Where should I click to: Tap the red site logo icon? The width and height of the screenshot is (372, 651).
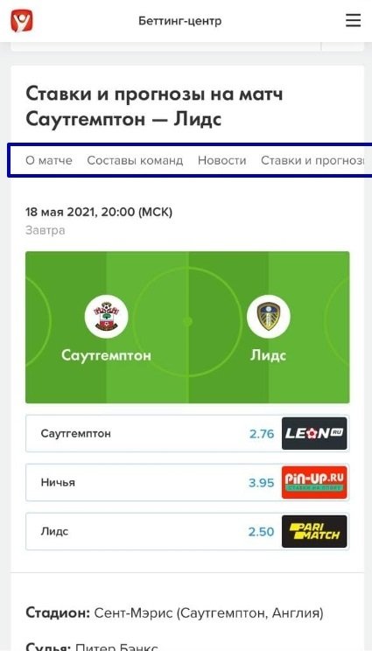[x=22, y=21]
